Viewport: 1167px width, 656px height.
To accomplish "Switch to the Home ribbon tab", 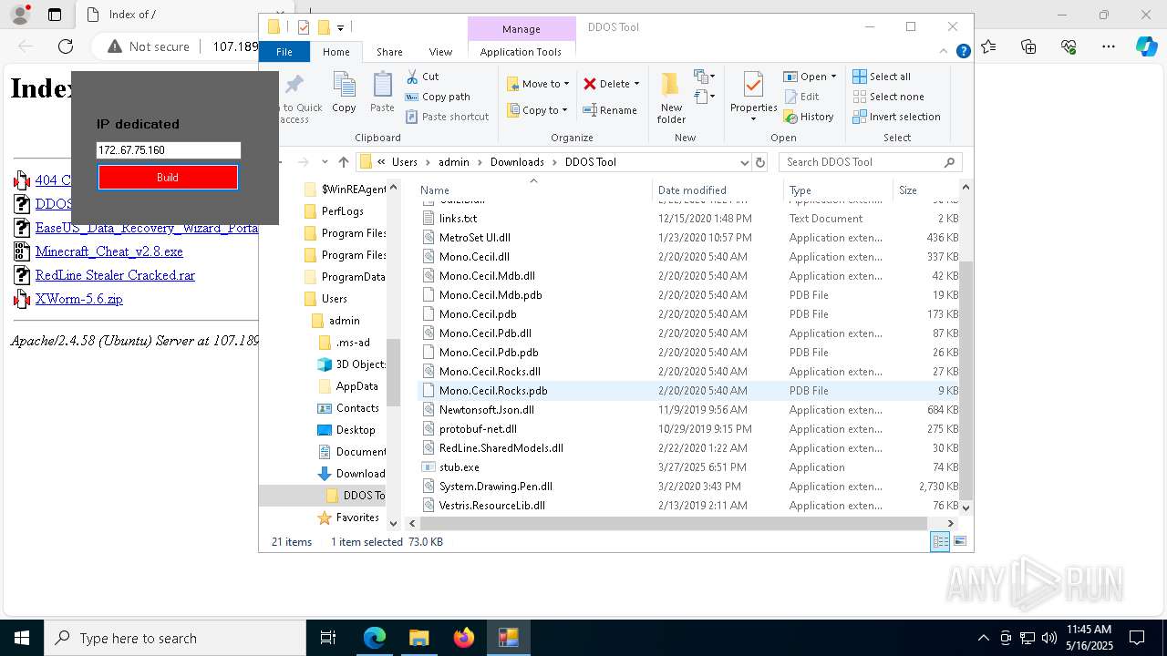I will pyautogui.click(x=336, y=52).
